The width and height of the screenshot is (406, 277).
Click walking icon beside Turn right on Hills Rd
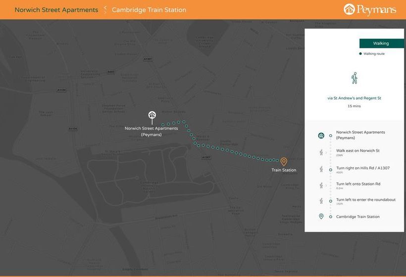click(321, 169)
